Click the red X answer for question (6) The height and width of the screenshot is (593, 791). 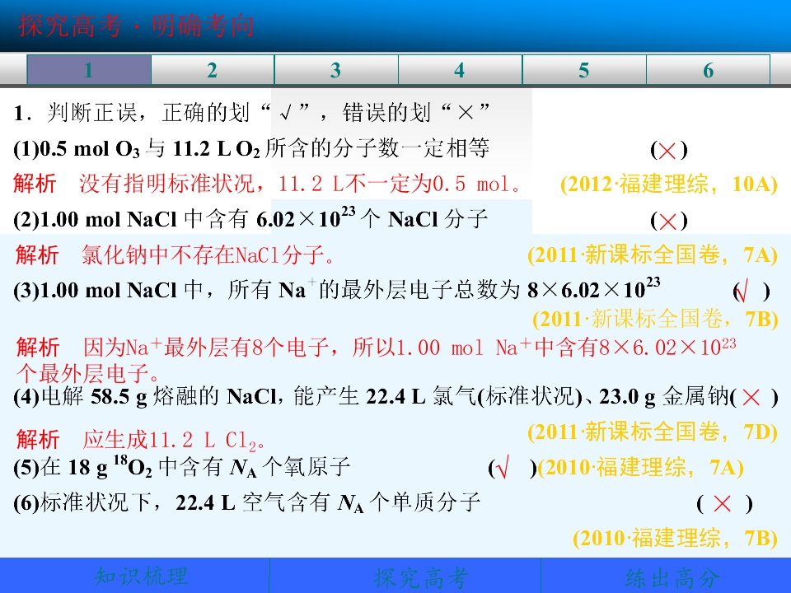[723, 503]
